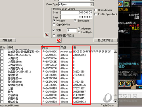Enable 搜索时暂停游戏 checkbox
Viewport: 142px width, 107px height.
pyautogui.click(x=54, y=36)
